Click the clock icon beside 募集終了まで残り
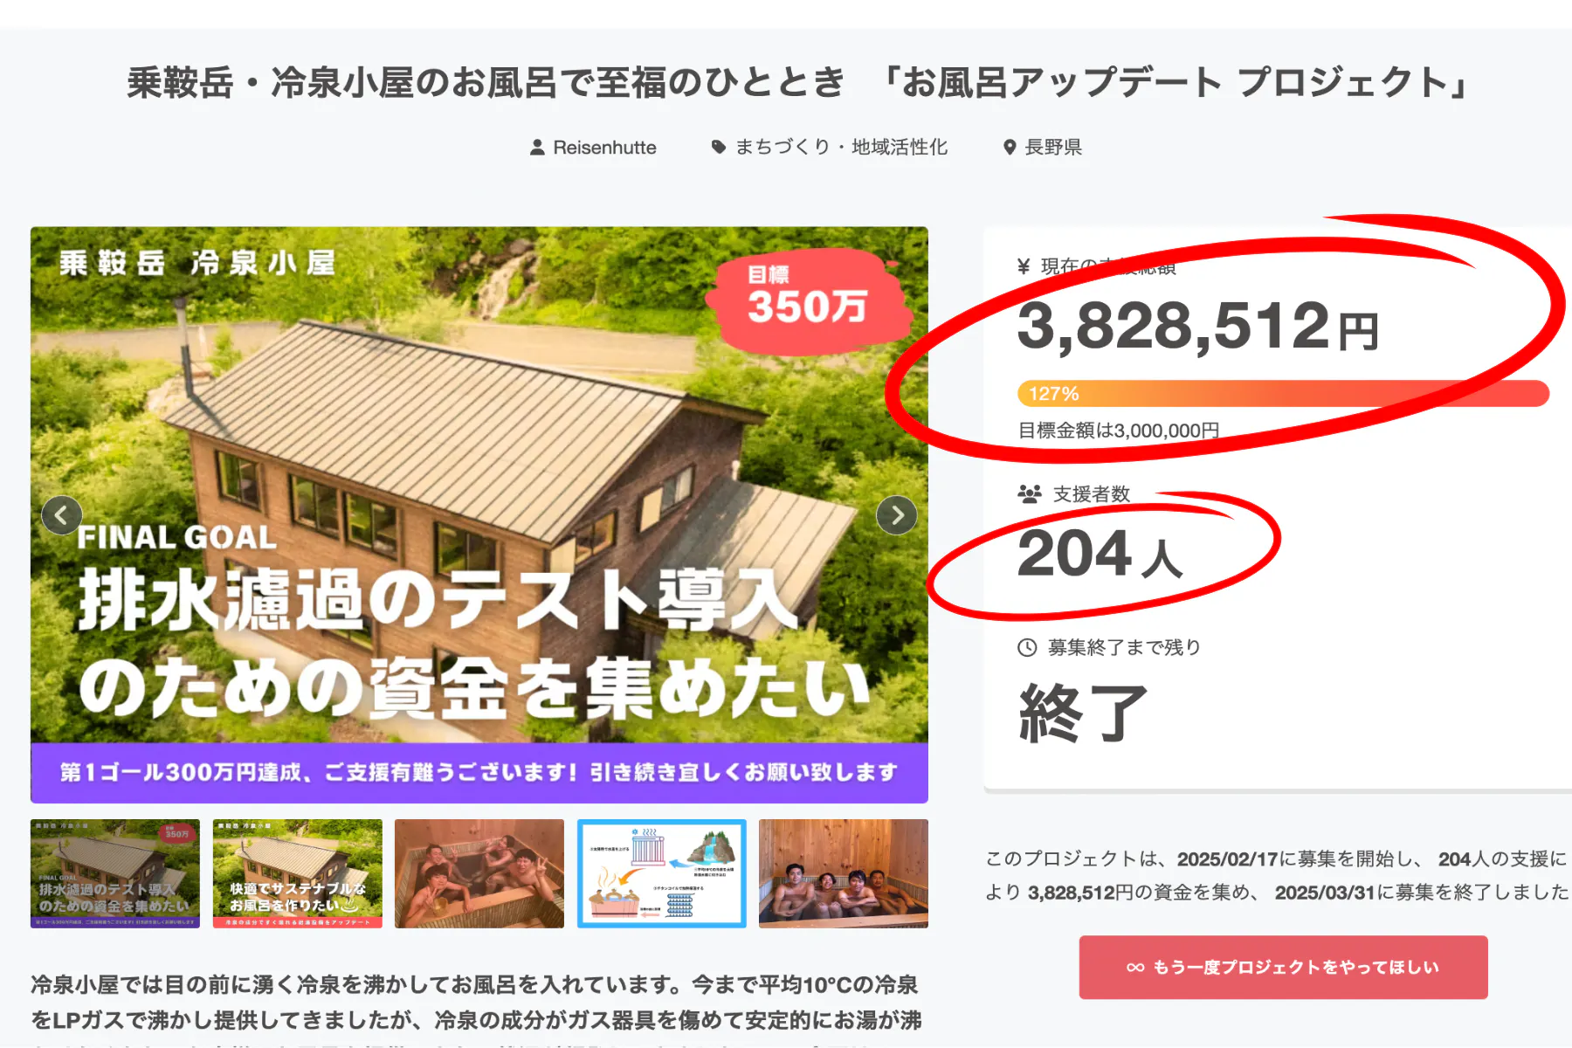Screen dimensions: 1572x1048 [1027, 647]
